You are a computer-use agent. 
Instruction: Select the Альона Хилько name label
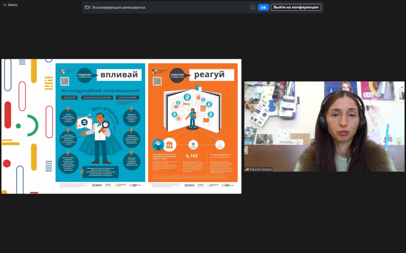pos(260,169)
